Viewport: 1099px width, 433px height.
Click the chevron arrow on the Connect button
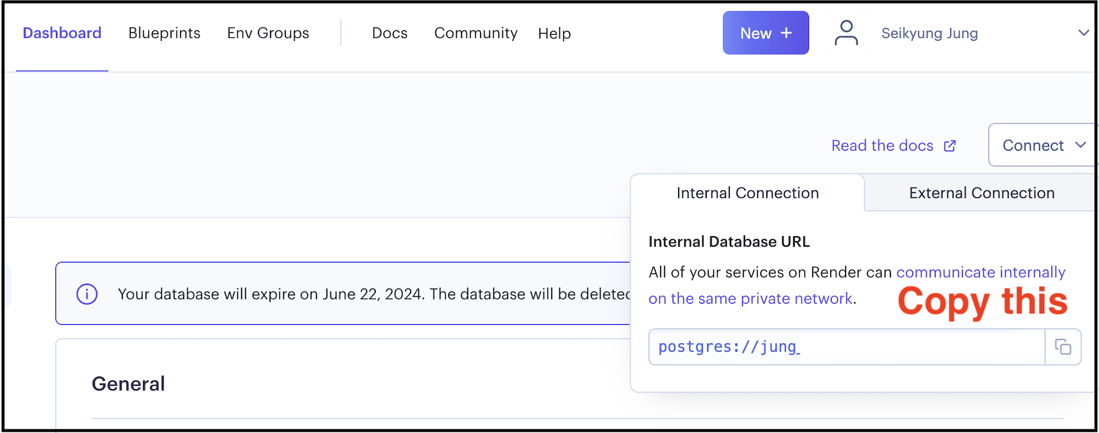(x=1080, y=145)
